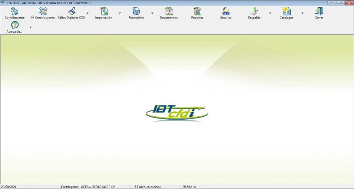Click the IDTCFDIR app icon in title bar

point(2,3)
